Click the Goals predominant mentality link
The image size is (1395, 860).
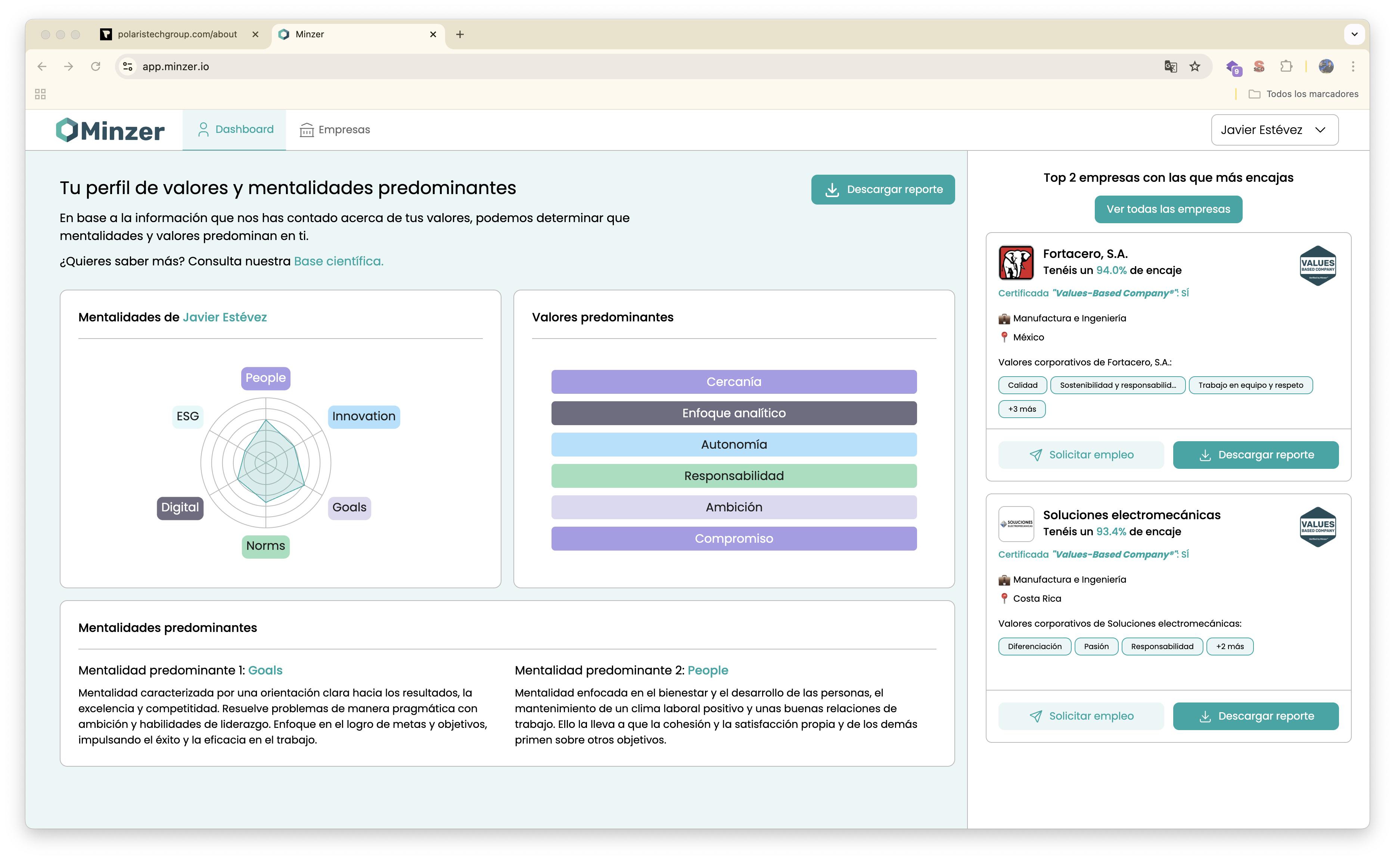265,670
